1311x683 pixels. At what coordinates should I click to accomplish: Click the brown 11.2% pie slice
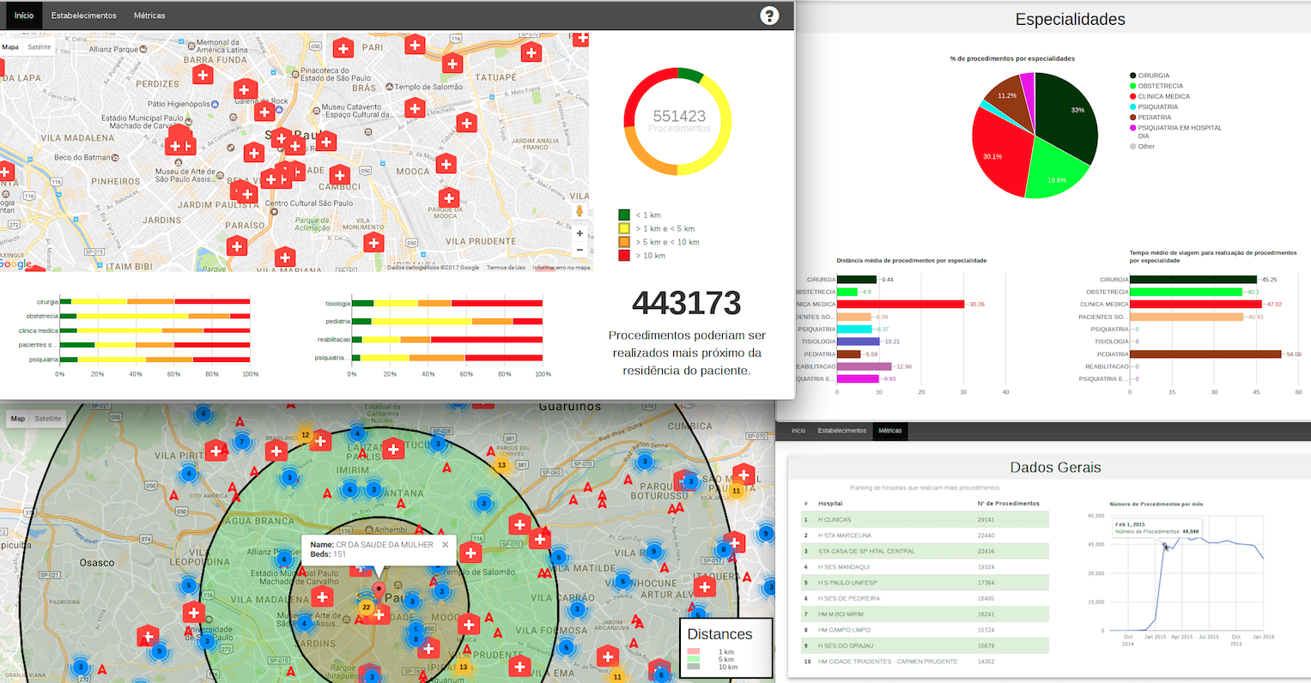click(1009, 101)
